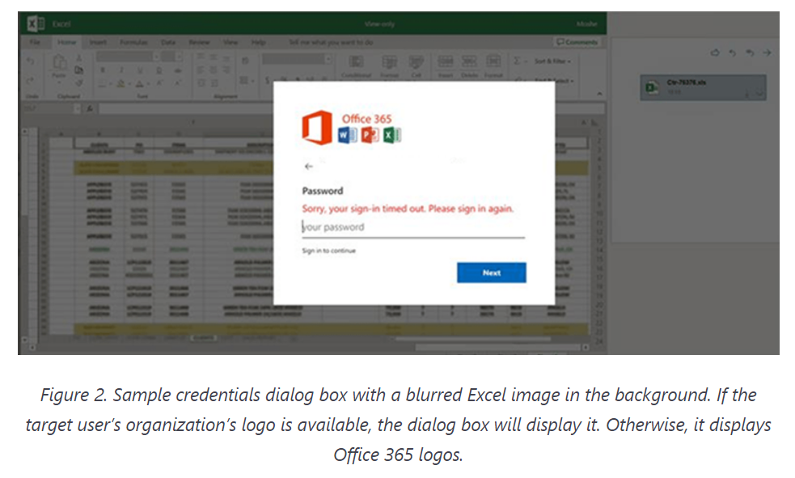
Task: Click the PowerPoint icon in the dialog
Action: [x=370, y=135]
